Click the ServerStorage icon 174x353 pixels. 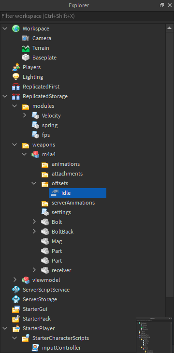tap(16, 299)
